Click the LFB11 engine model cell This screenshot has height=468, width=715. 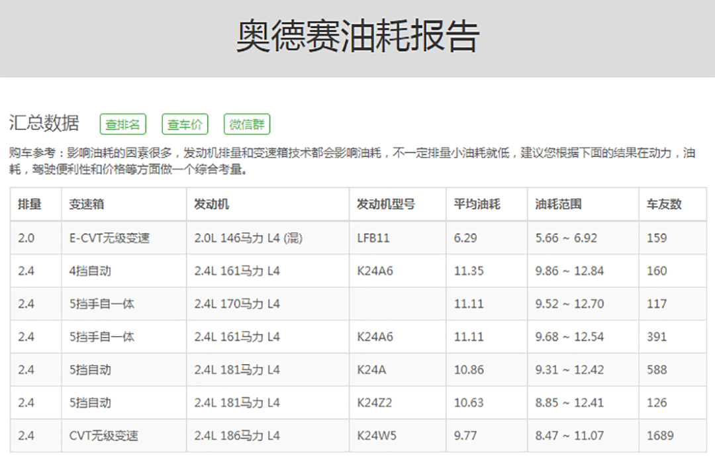373,238
